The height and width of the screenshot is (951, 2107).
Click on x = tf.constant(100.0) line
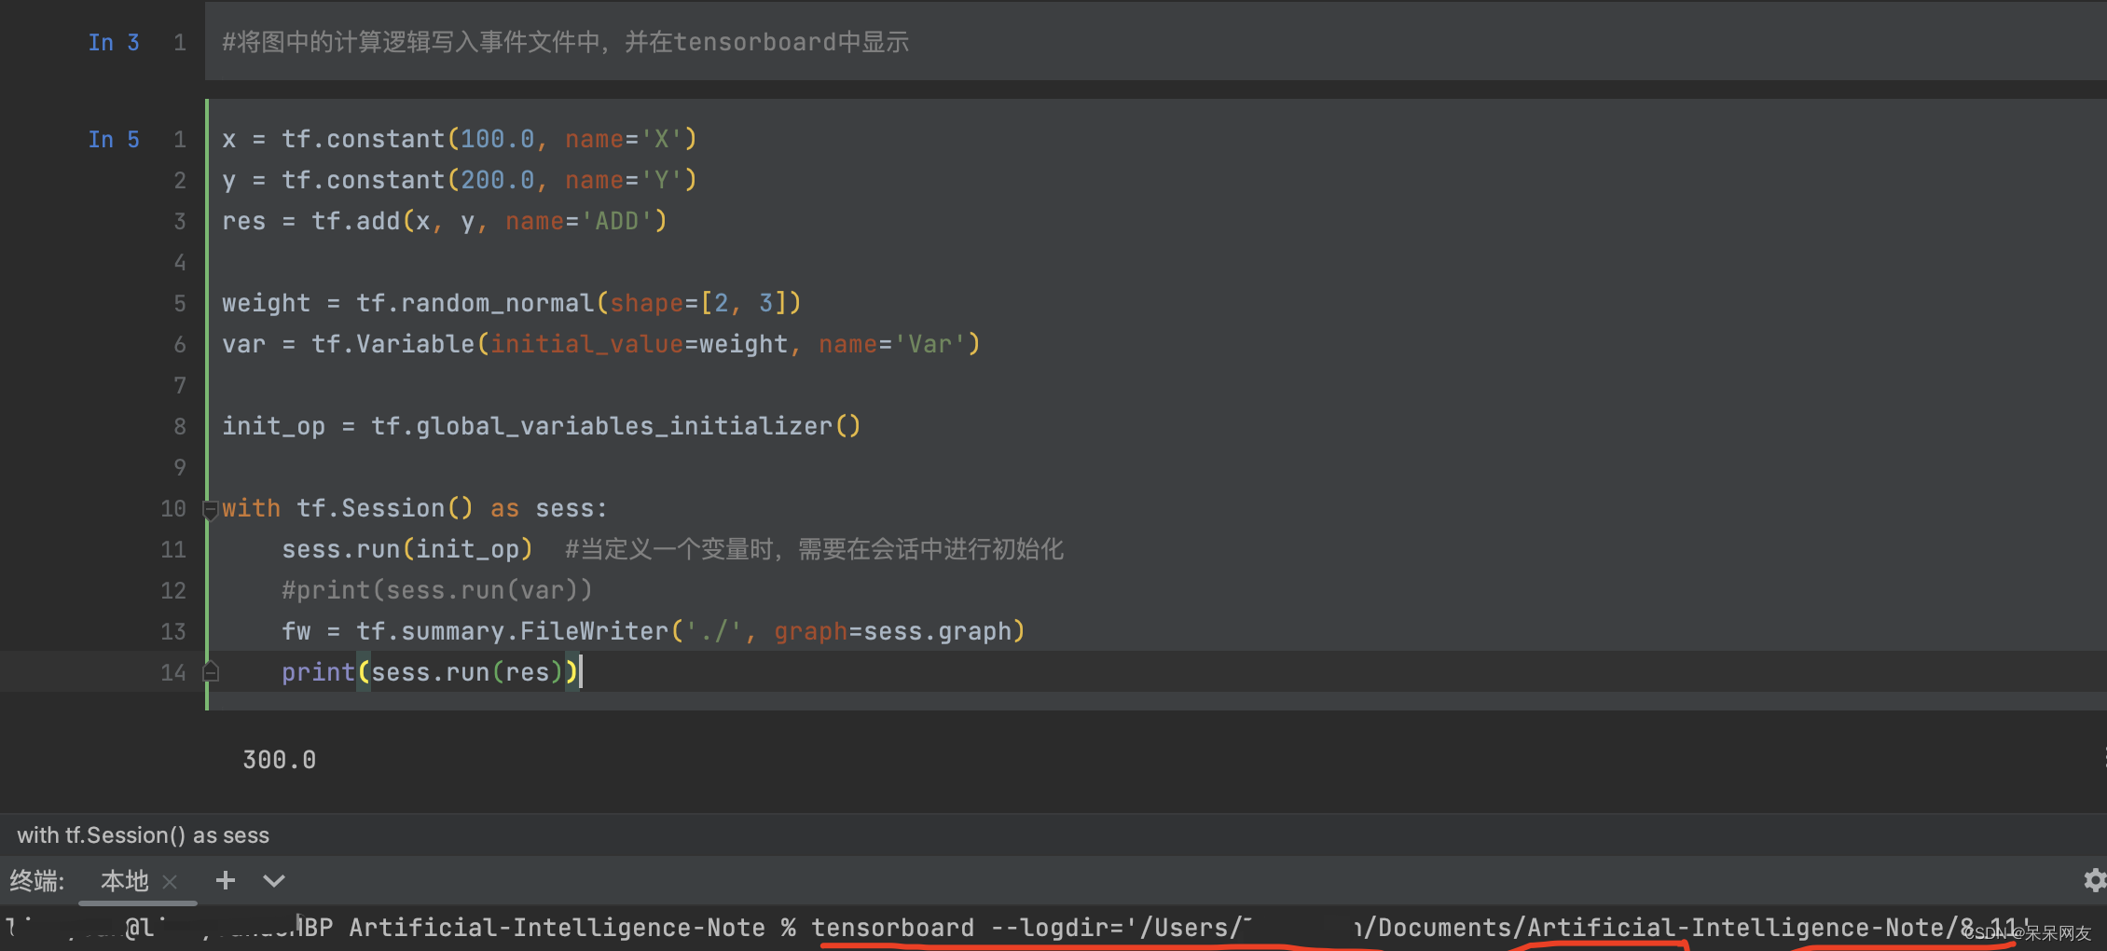(x=460, y=139)
